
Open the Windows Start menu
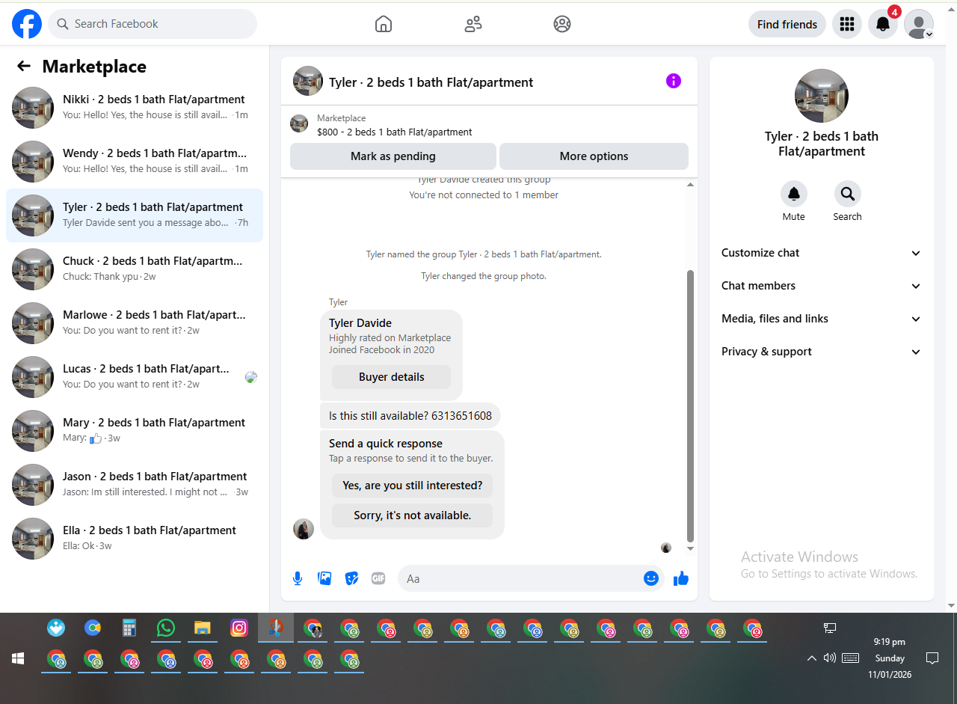19,658
